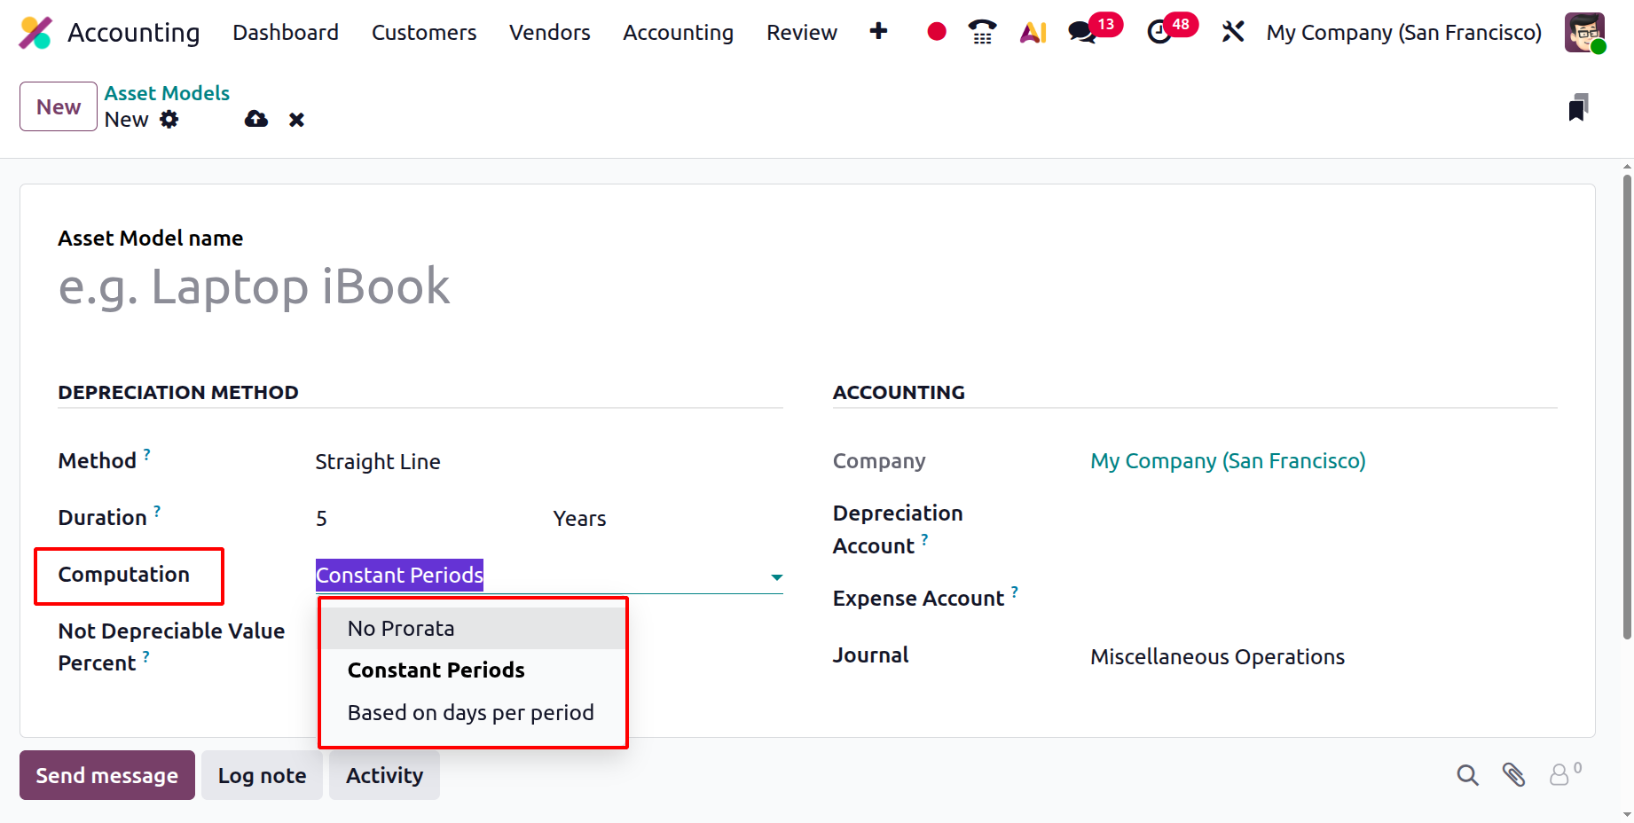Choose Based on days per period
The height and width of the screenshot is (823, 1634).
[x=470, y=713]
